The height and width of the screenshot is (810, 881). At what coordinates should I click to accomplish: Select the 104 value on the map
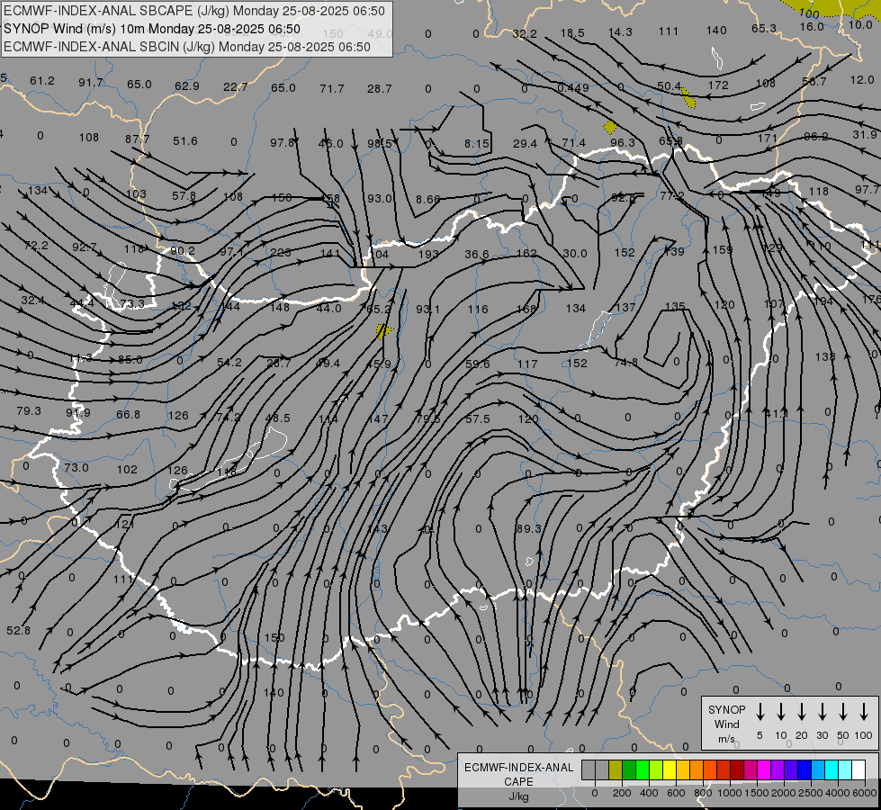(x=379, y=254)
